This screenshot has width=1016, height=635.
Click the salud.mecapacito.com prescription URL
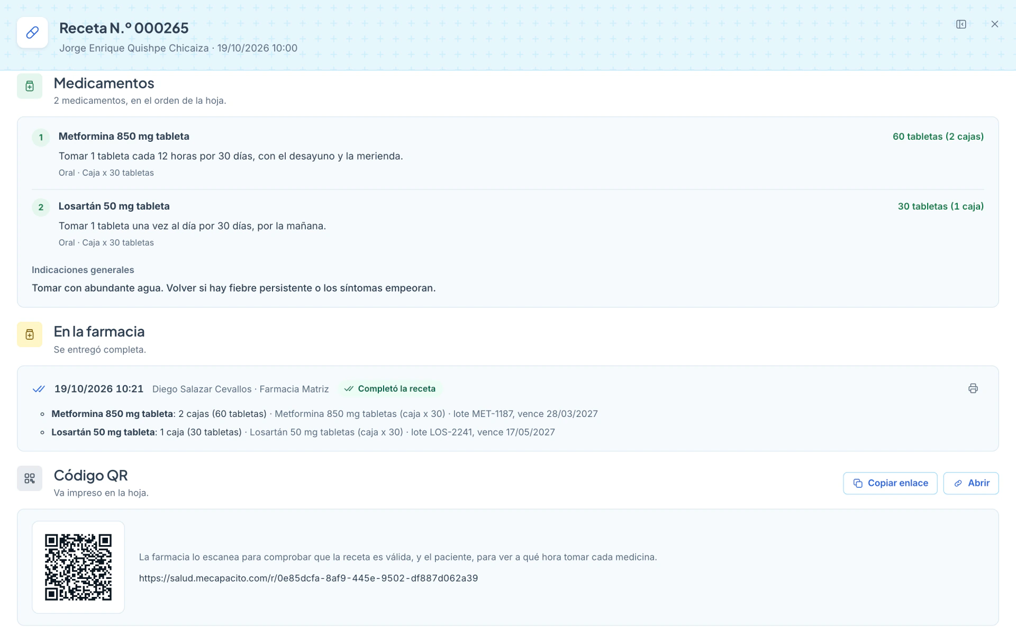[309, 578]
